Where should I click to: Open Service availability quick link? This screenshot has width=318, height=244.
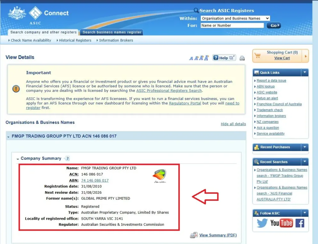pos(271,134)
